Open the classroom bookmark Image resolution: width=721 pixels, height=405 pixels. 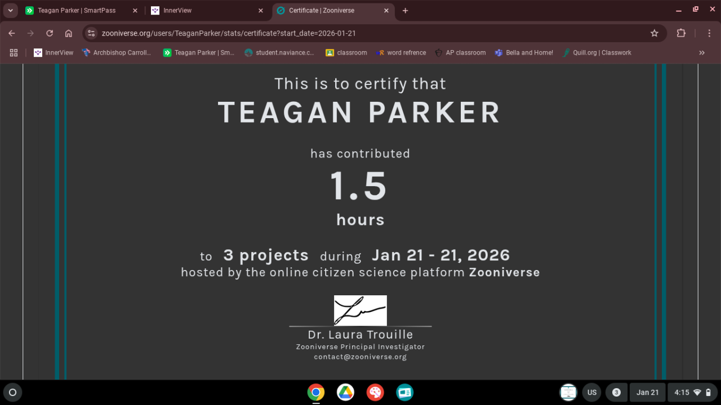point(346,52)
